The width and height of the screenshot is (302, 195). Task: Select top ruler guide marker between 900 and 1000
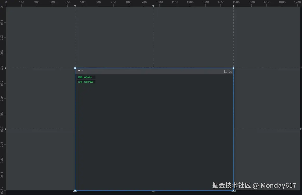[x=153, y=6]
